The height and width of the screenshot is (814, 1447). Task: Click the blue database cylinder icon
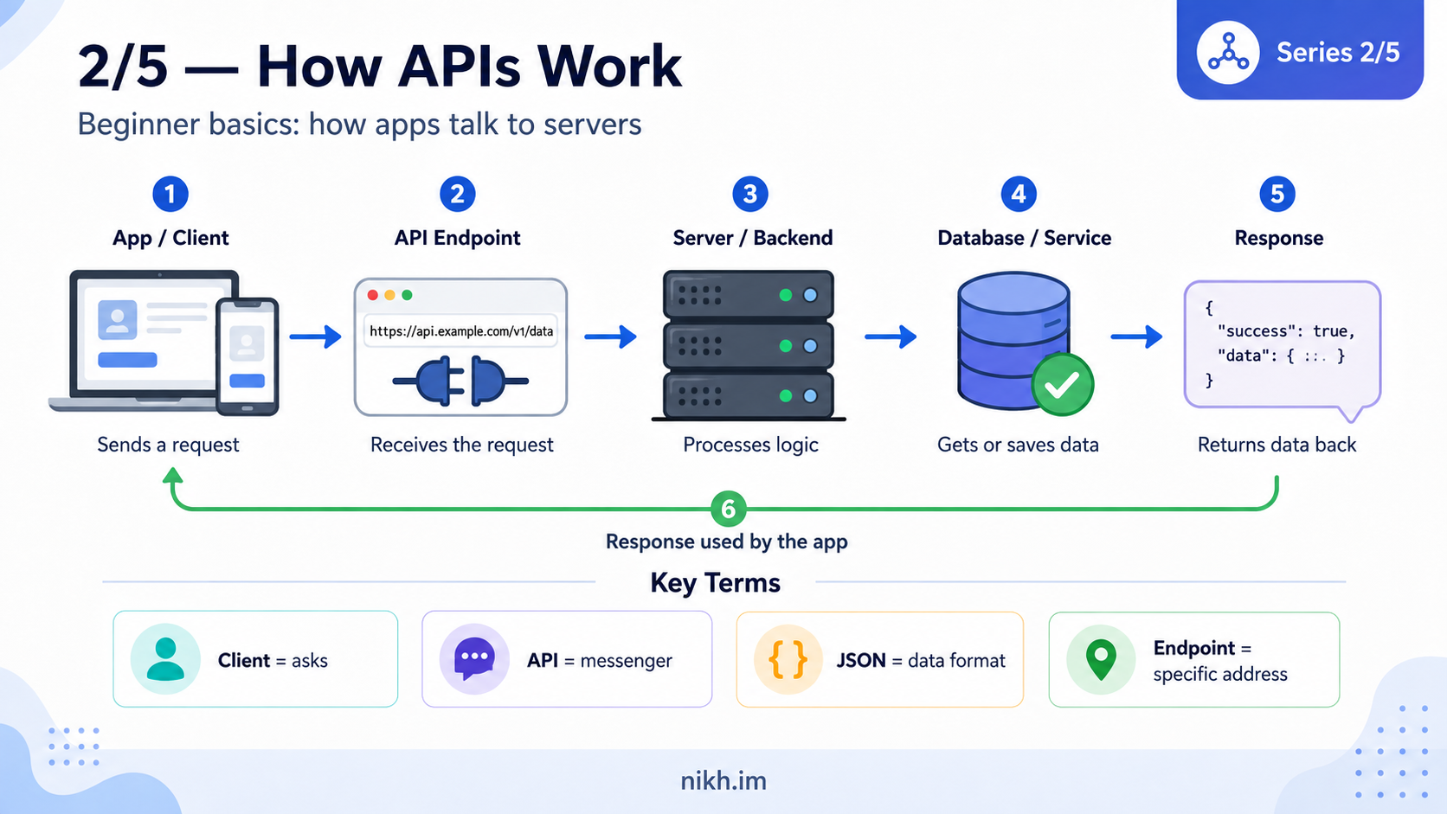click(x=1013, y=340)
